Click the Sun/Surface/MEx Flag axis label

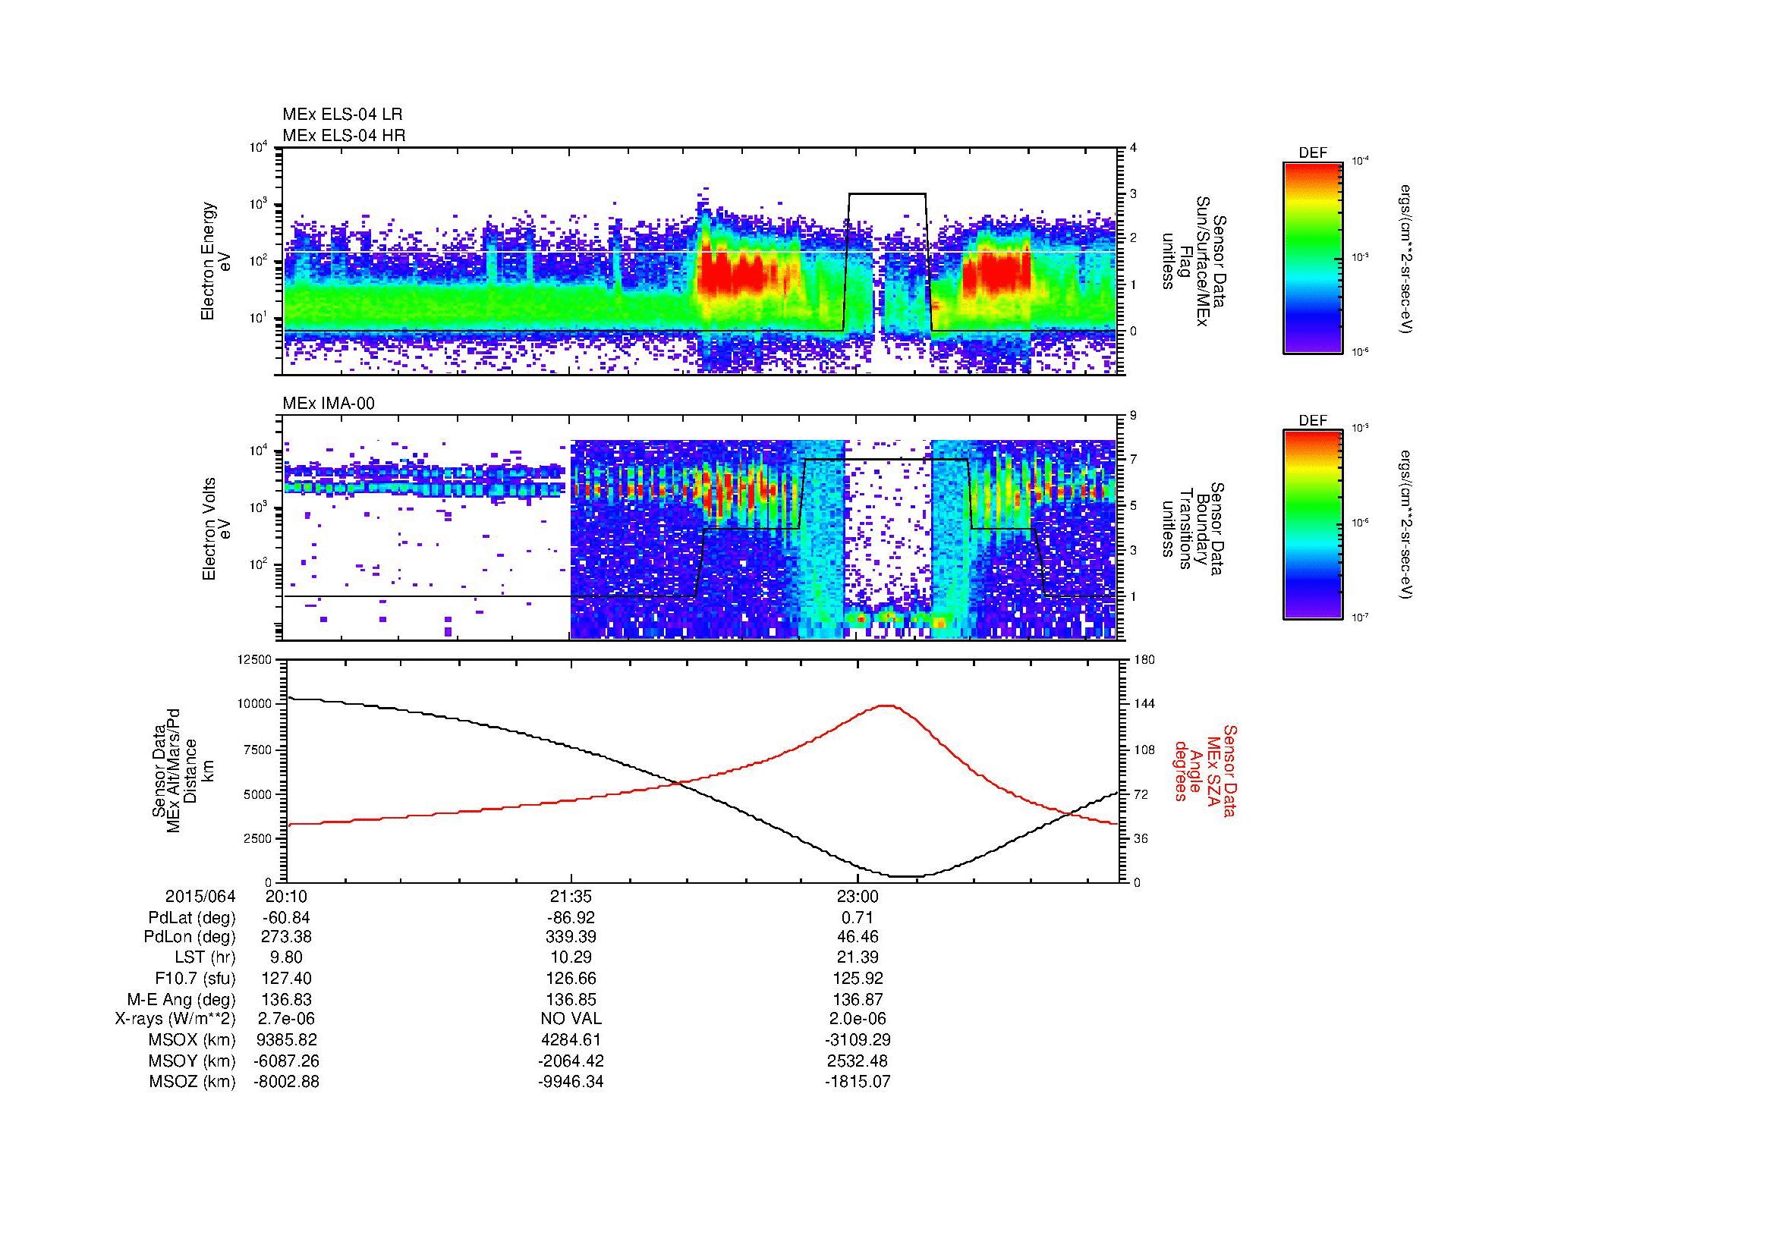pos(1193,261)
